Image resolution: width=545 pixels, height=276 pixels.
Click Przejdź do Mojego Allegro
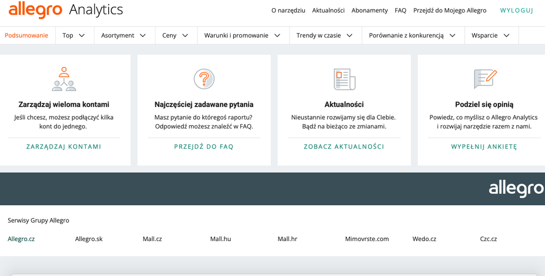450,10
